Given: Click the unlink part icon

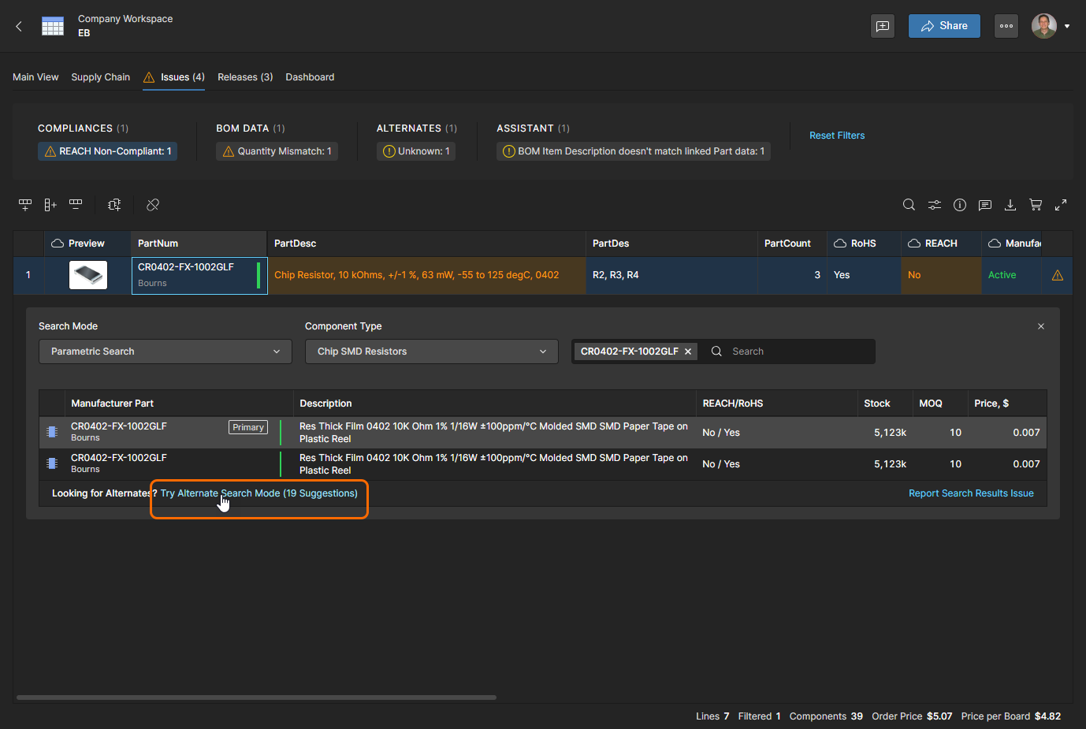Looking at the screenshot, I should pyautogui.click(x=153, y=205).
